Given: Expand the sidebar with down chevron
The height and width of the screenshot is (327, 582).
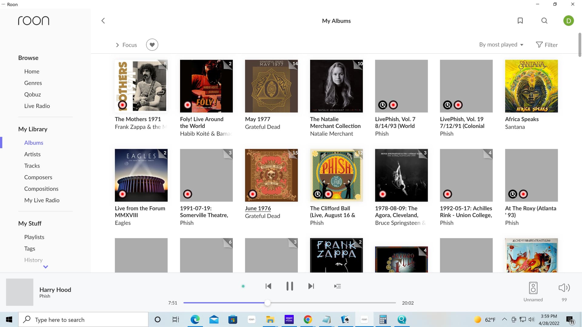Looking at the screenshot, I should [x=45, y=267].
